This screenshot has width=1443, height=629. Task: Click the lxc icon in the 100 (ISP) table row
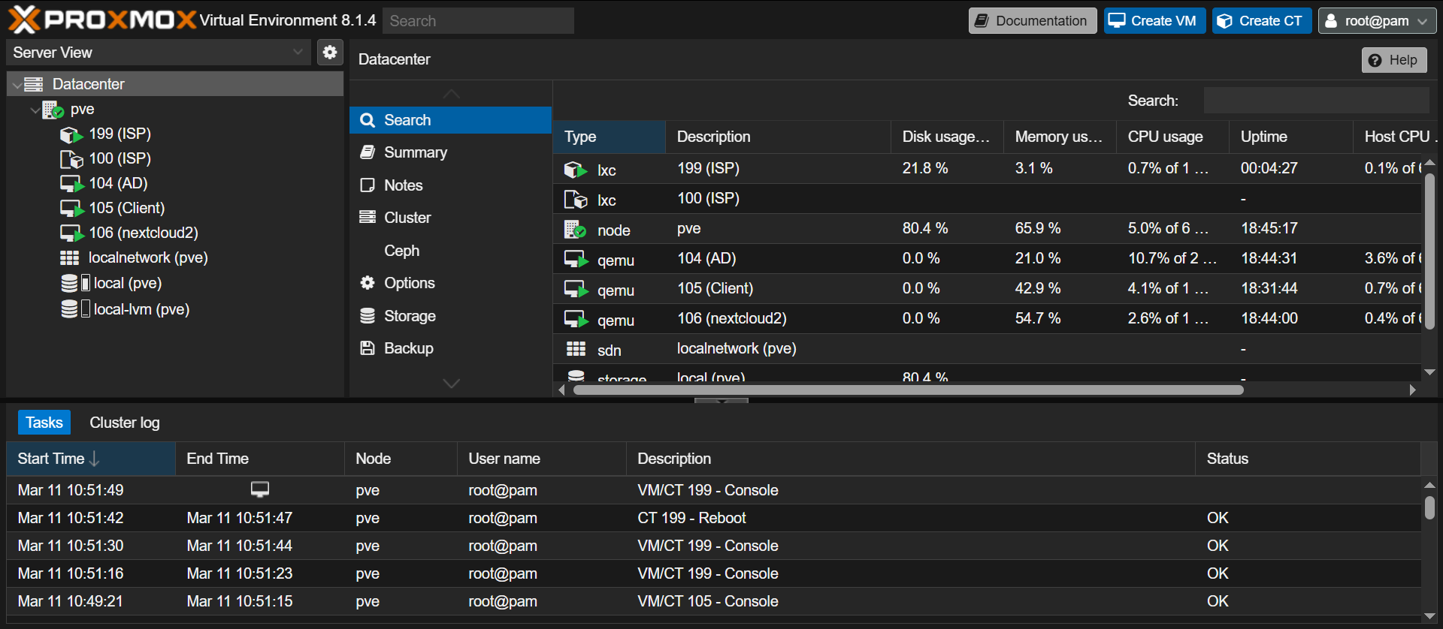[576, 200]
